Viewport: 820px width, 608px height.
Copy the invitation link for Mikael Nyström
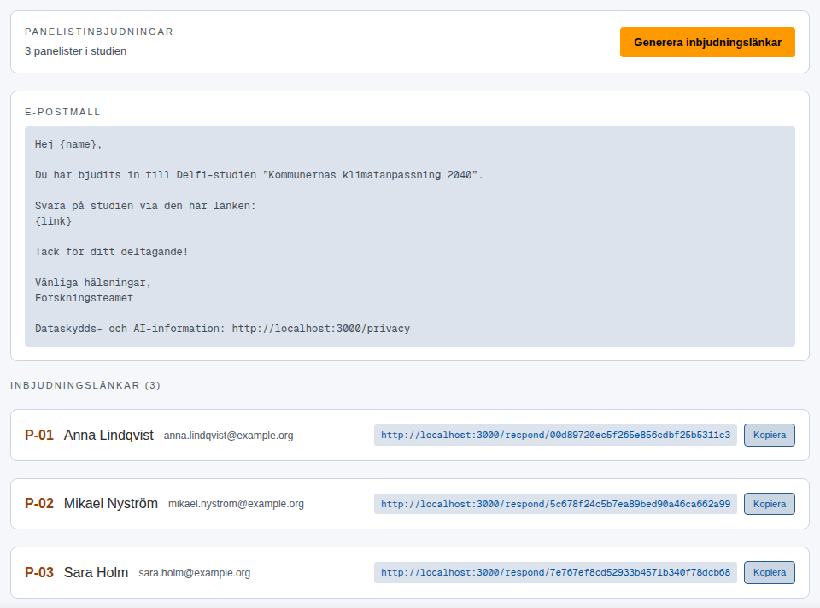(x=770, y=504)
